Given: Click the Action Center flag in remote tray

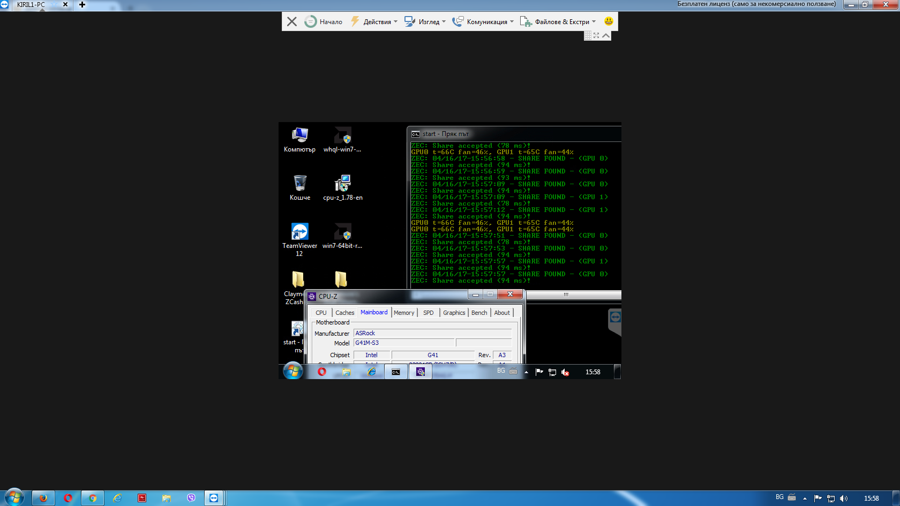Looking at the screenshot, I should click(x=539, y=372).
